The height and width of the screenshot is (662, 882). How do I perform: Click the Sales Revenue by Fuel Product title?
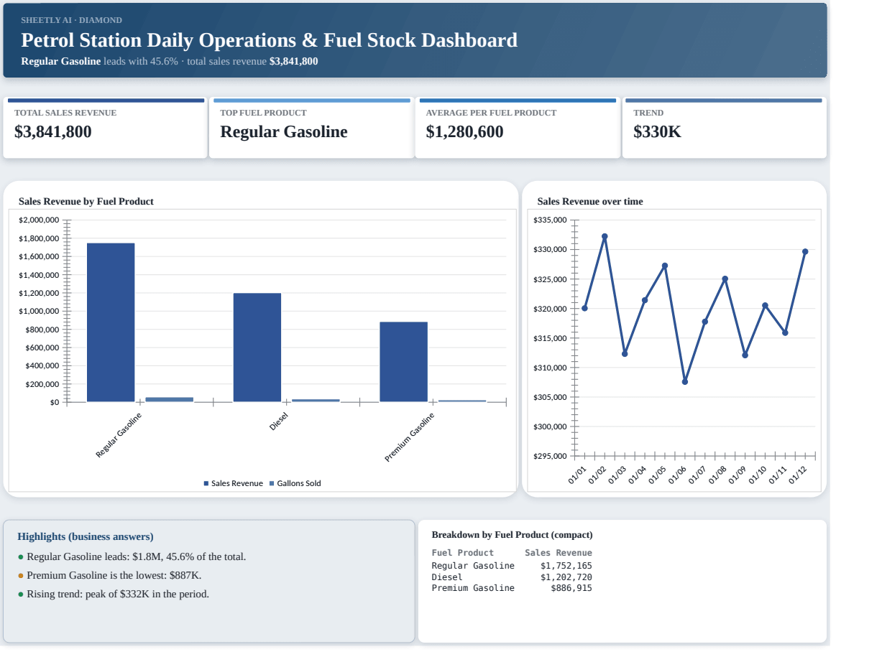click(86, 202)
